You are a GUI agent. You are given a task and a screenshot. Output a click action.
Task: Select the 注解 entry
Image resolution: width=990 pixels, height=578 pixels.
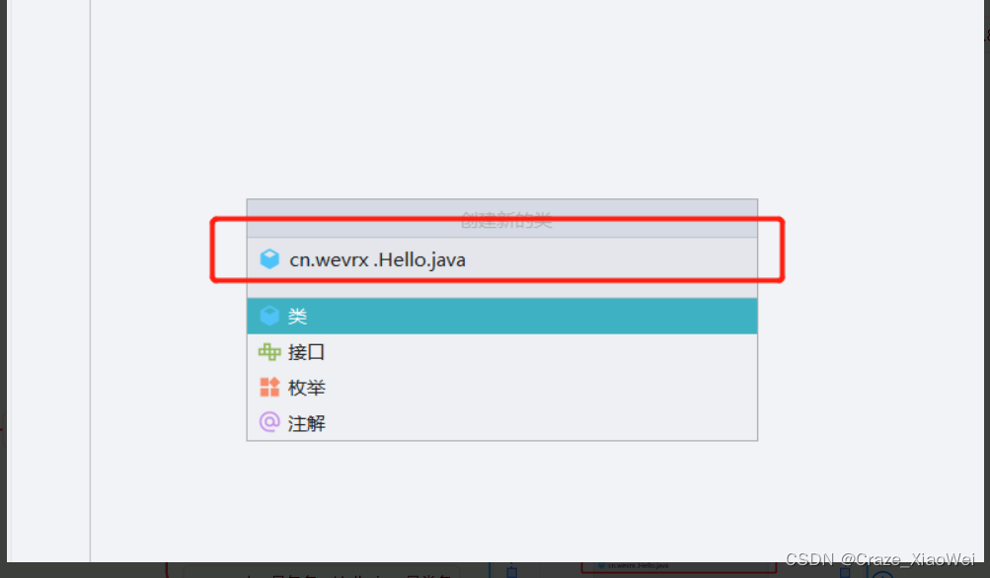pos(502,422)
